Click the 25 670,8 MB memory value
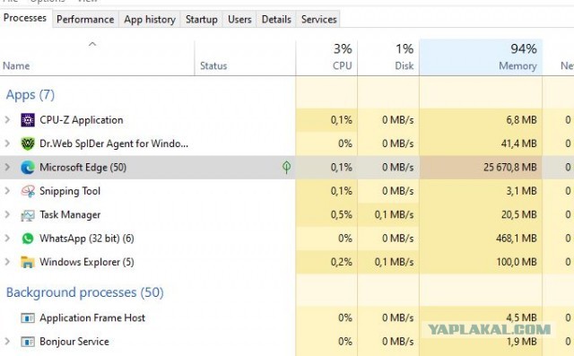Screen dimensions: 574x356 pos(510,168)
